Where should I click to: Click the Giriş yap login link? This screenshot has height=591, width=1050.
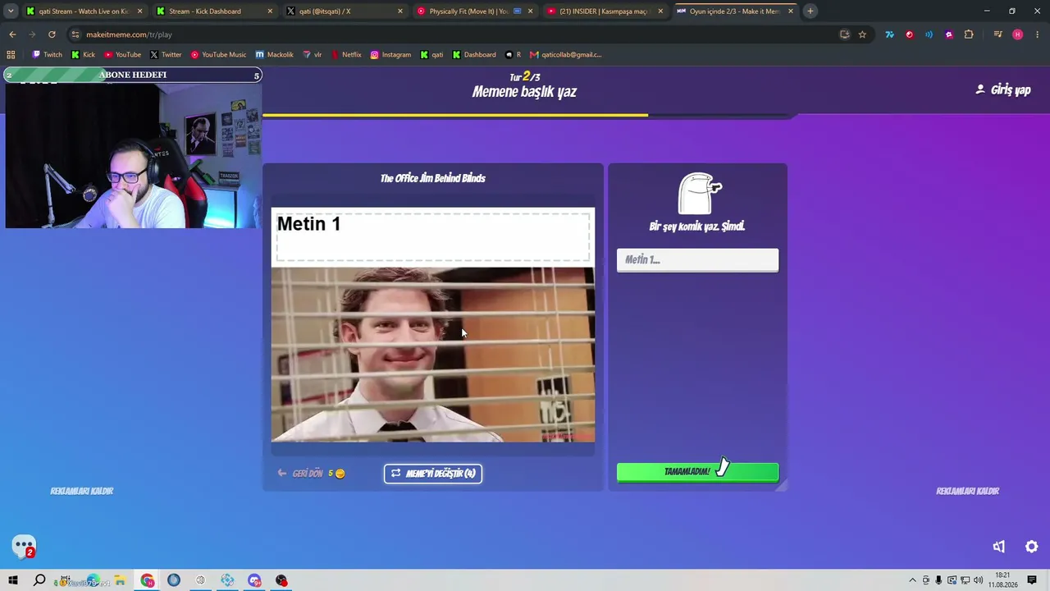coord(1002,89)
